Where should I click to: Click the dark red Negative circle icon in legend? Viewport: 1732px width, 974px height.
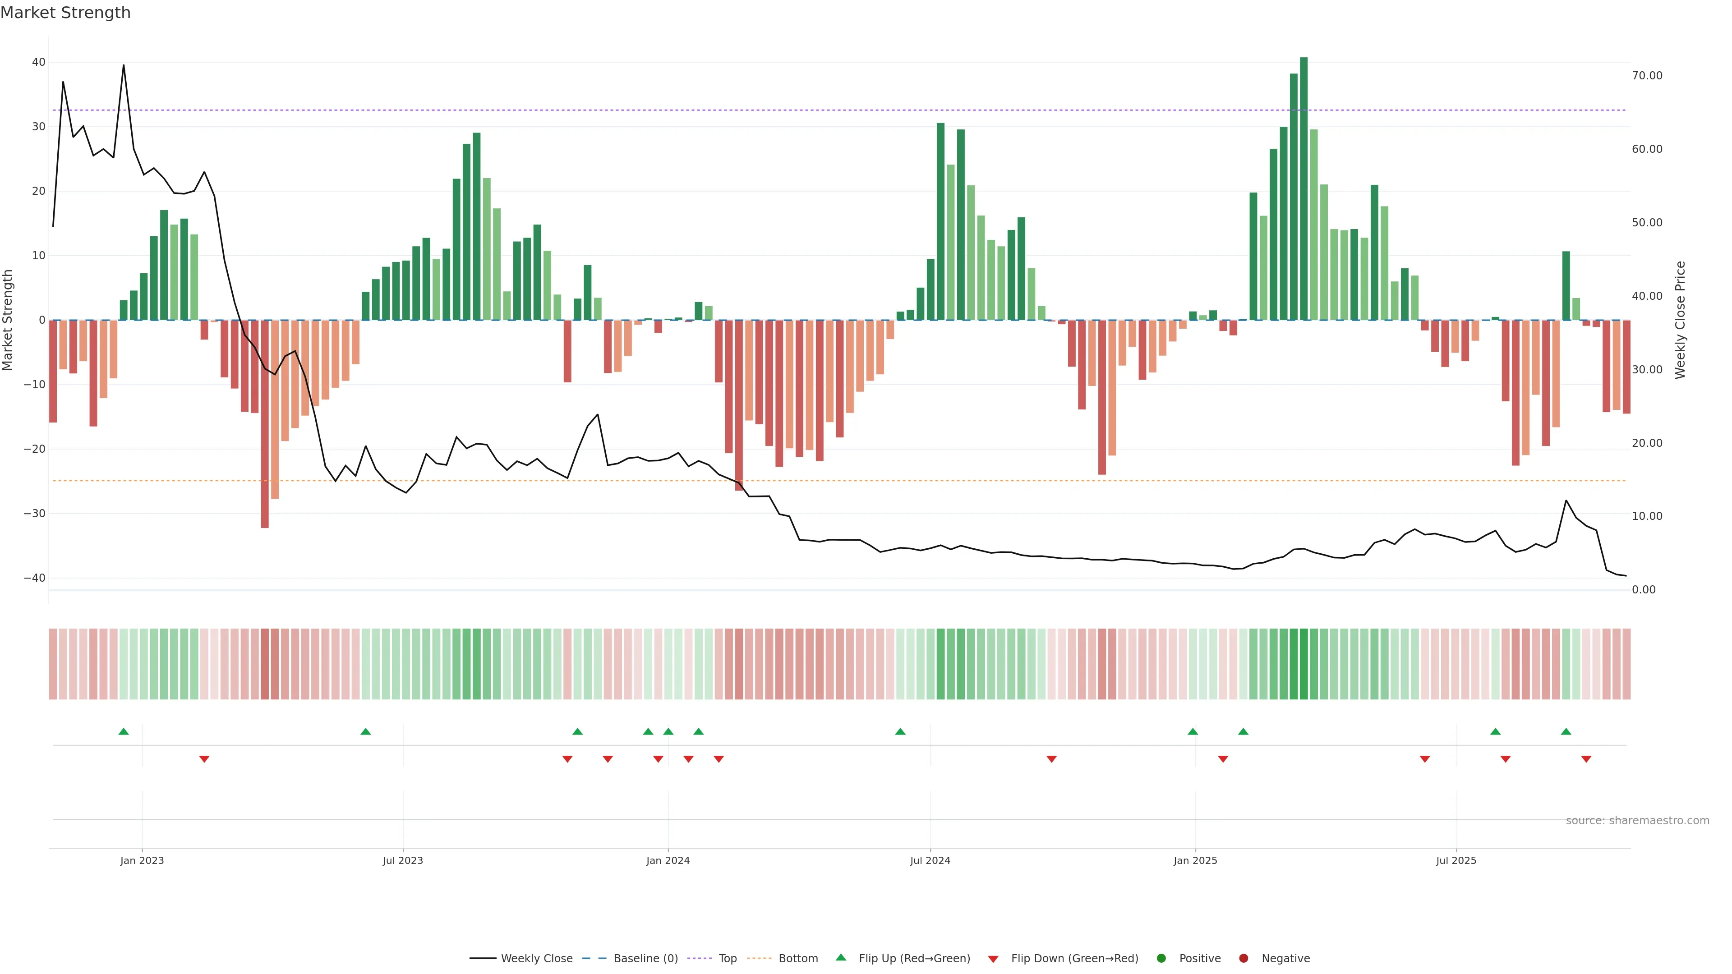click(1243, 959)
